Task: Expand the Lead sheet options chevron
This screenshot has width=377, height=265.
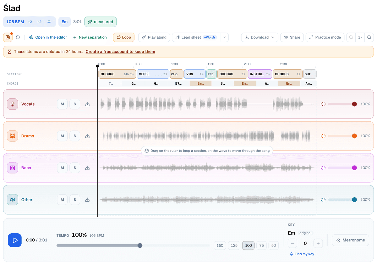Action: pyautogui.click(x=224, y=37)
